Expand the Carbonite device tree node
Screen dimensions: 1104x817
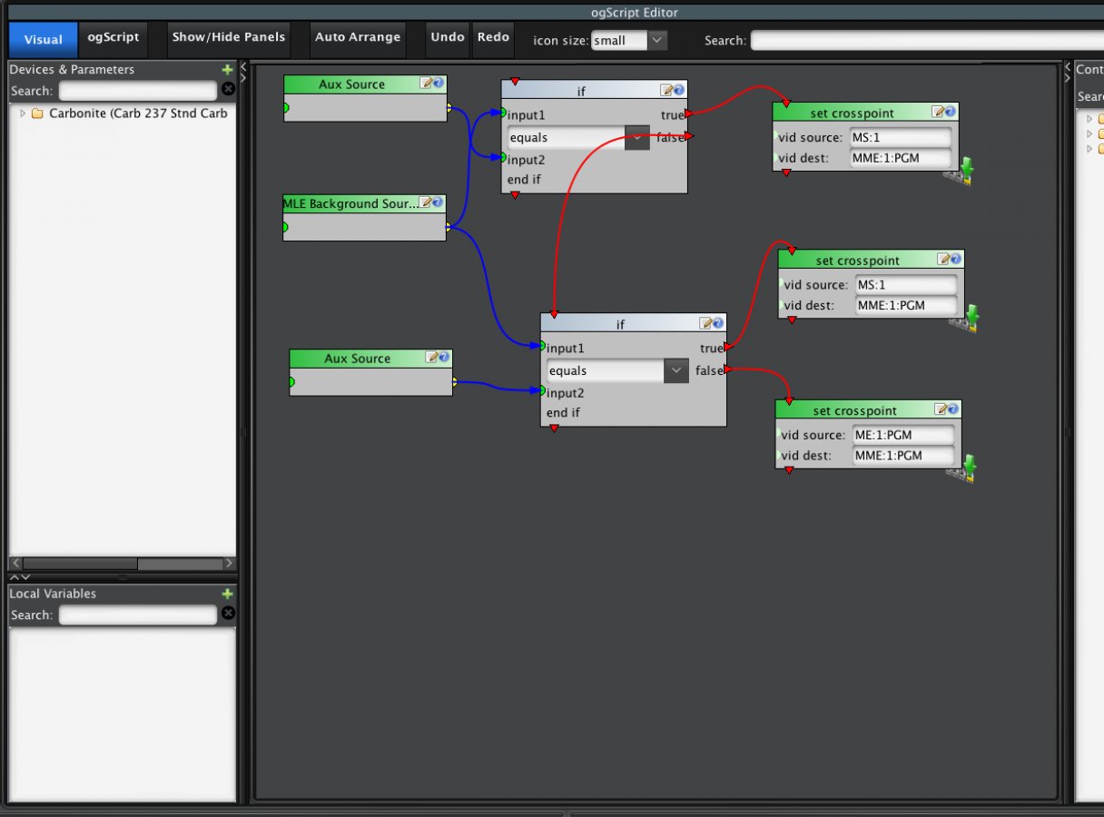point(23,113)
